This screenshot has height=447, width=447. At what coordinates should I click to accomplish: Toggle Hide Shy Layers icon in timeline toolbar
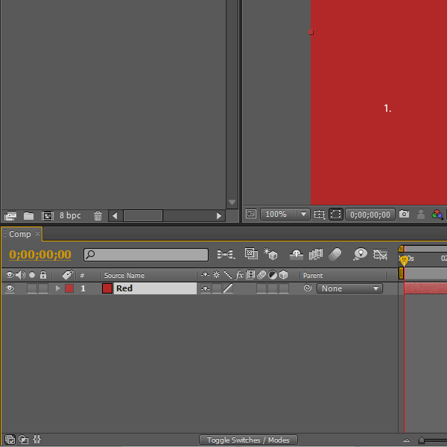pos(297,254)
